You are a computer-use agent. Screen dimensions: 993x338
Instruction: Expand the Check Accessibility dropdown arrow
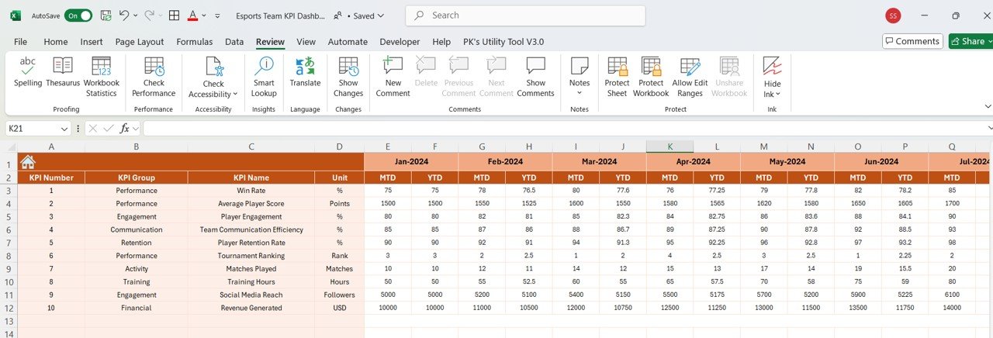(x=236, y=95)
